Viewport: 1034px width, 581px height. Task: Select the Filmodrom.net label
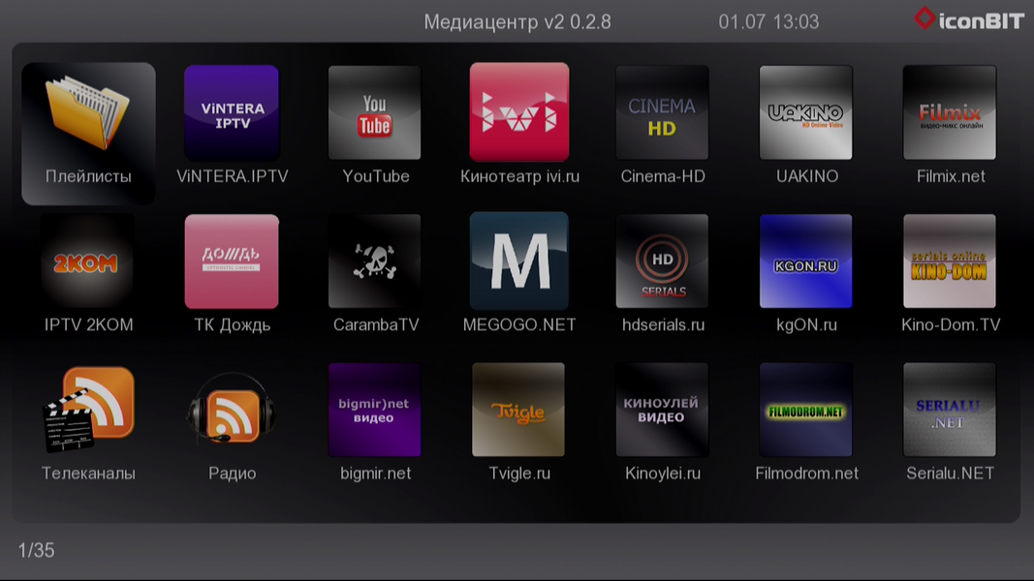(806, 474)
